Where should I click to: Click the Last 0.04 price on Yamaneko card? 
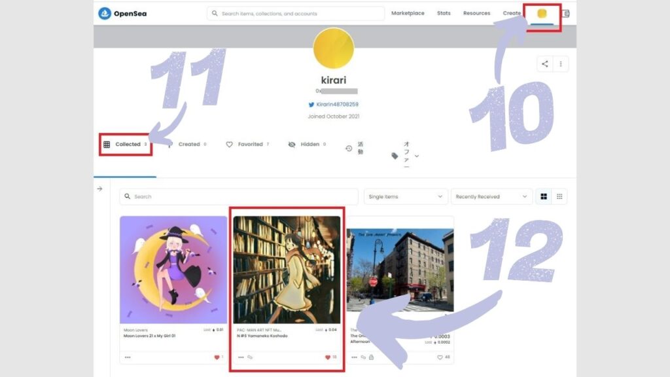326,330
